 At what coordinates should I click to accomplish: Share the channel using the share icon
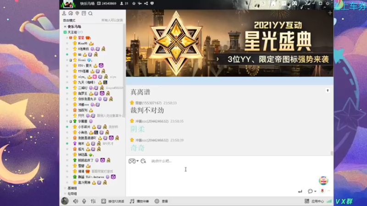[x=146, y=4]
